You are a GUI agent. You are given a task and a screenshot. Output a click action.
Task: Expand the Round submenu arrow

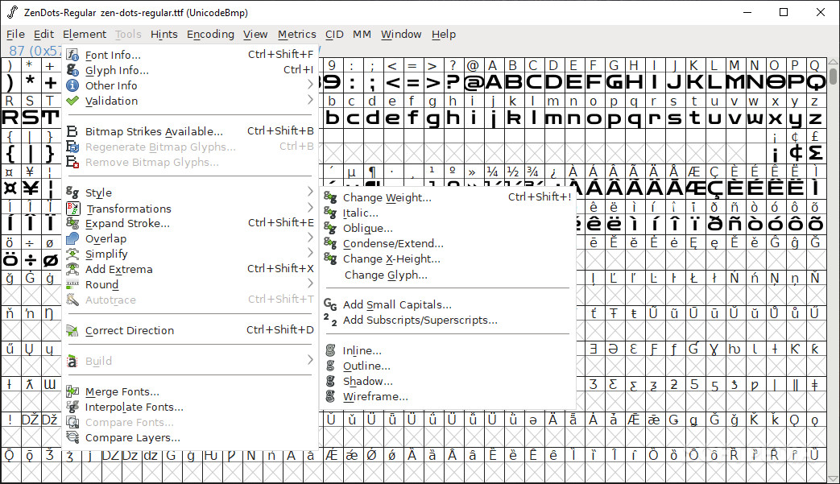click(x=310, y=283)
